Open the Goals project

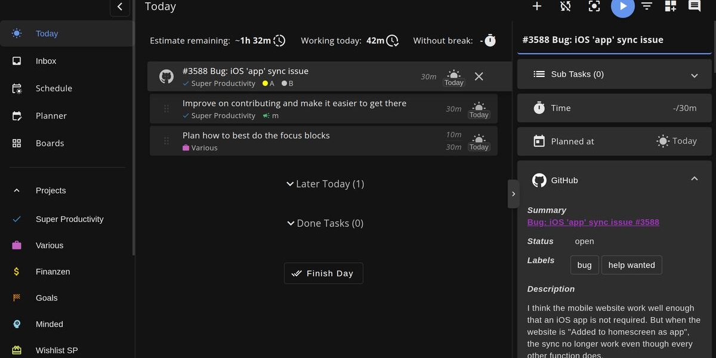(66, 298)
